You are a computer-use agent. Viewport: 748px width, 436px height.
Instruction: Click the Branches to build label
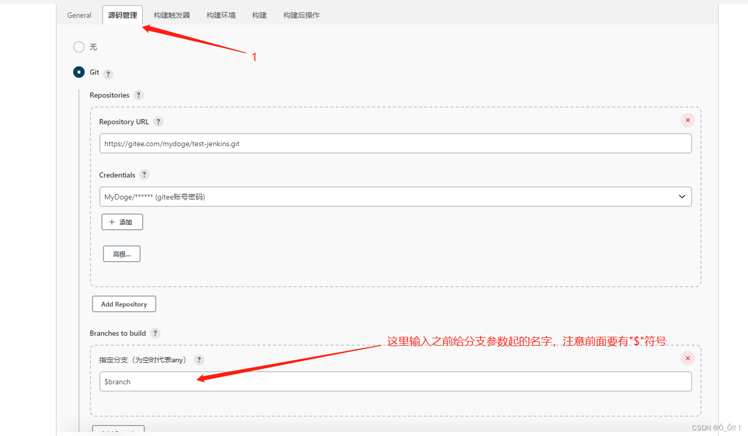click(x=118, y=333)
